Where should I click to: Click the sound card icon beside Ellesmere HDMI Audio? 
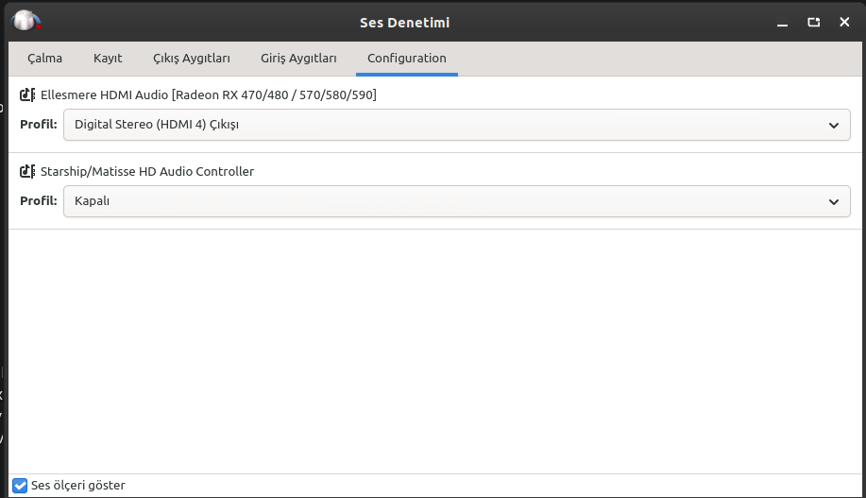click(27, 94)
